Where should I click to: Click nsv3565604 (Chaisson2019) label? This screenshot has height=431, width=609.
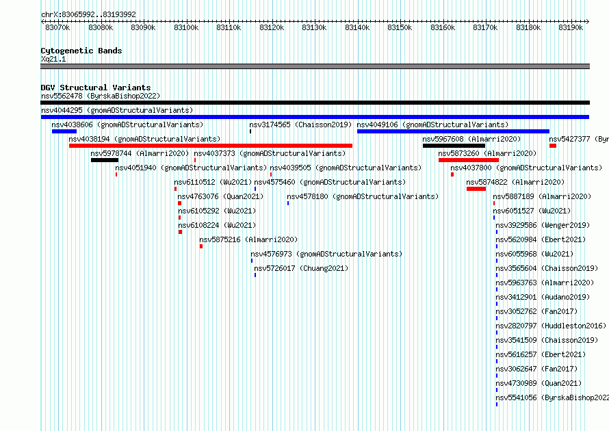tap(547, 268)
